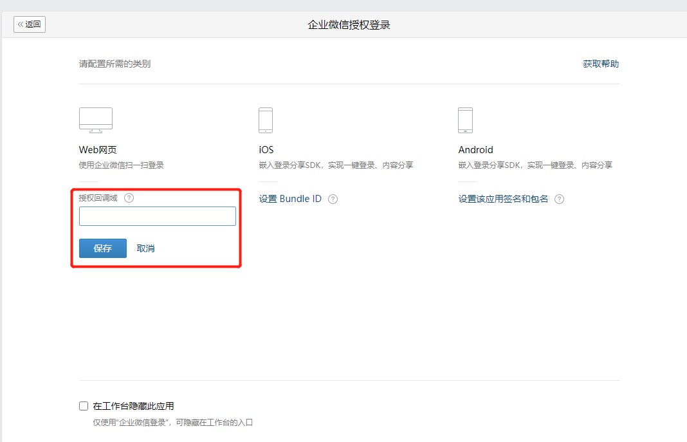Click question mark beside 设置 Bundle ID
The width and height of the screenshot is (687, 442).
tap(333, 199)
